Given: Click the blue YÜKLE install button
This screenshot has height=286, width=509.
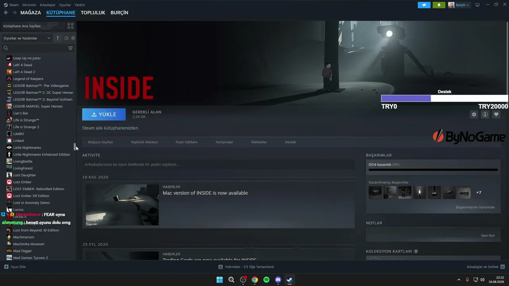Looking at the screenshot, I should click(104, 114).
